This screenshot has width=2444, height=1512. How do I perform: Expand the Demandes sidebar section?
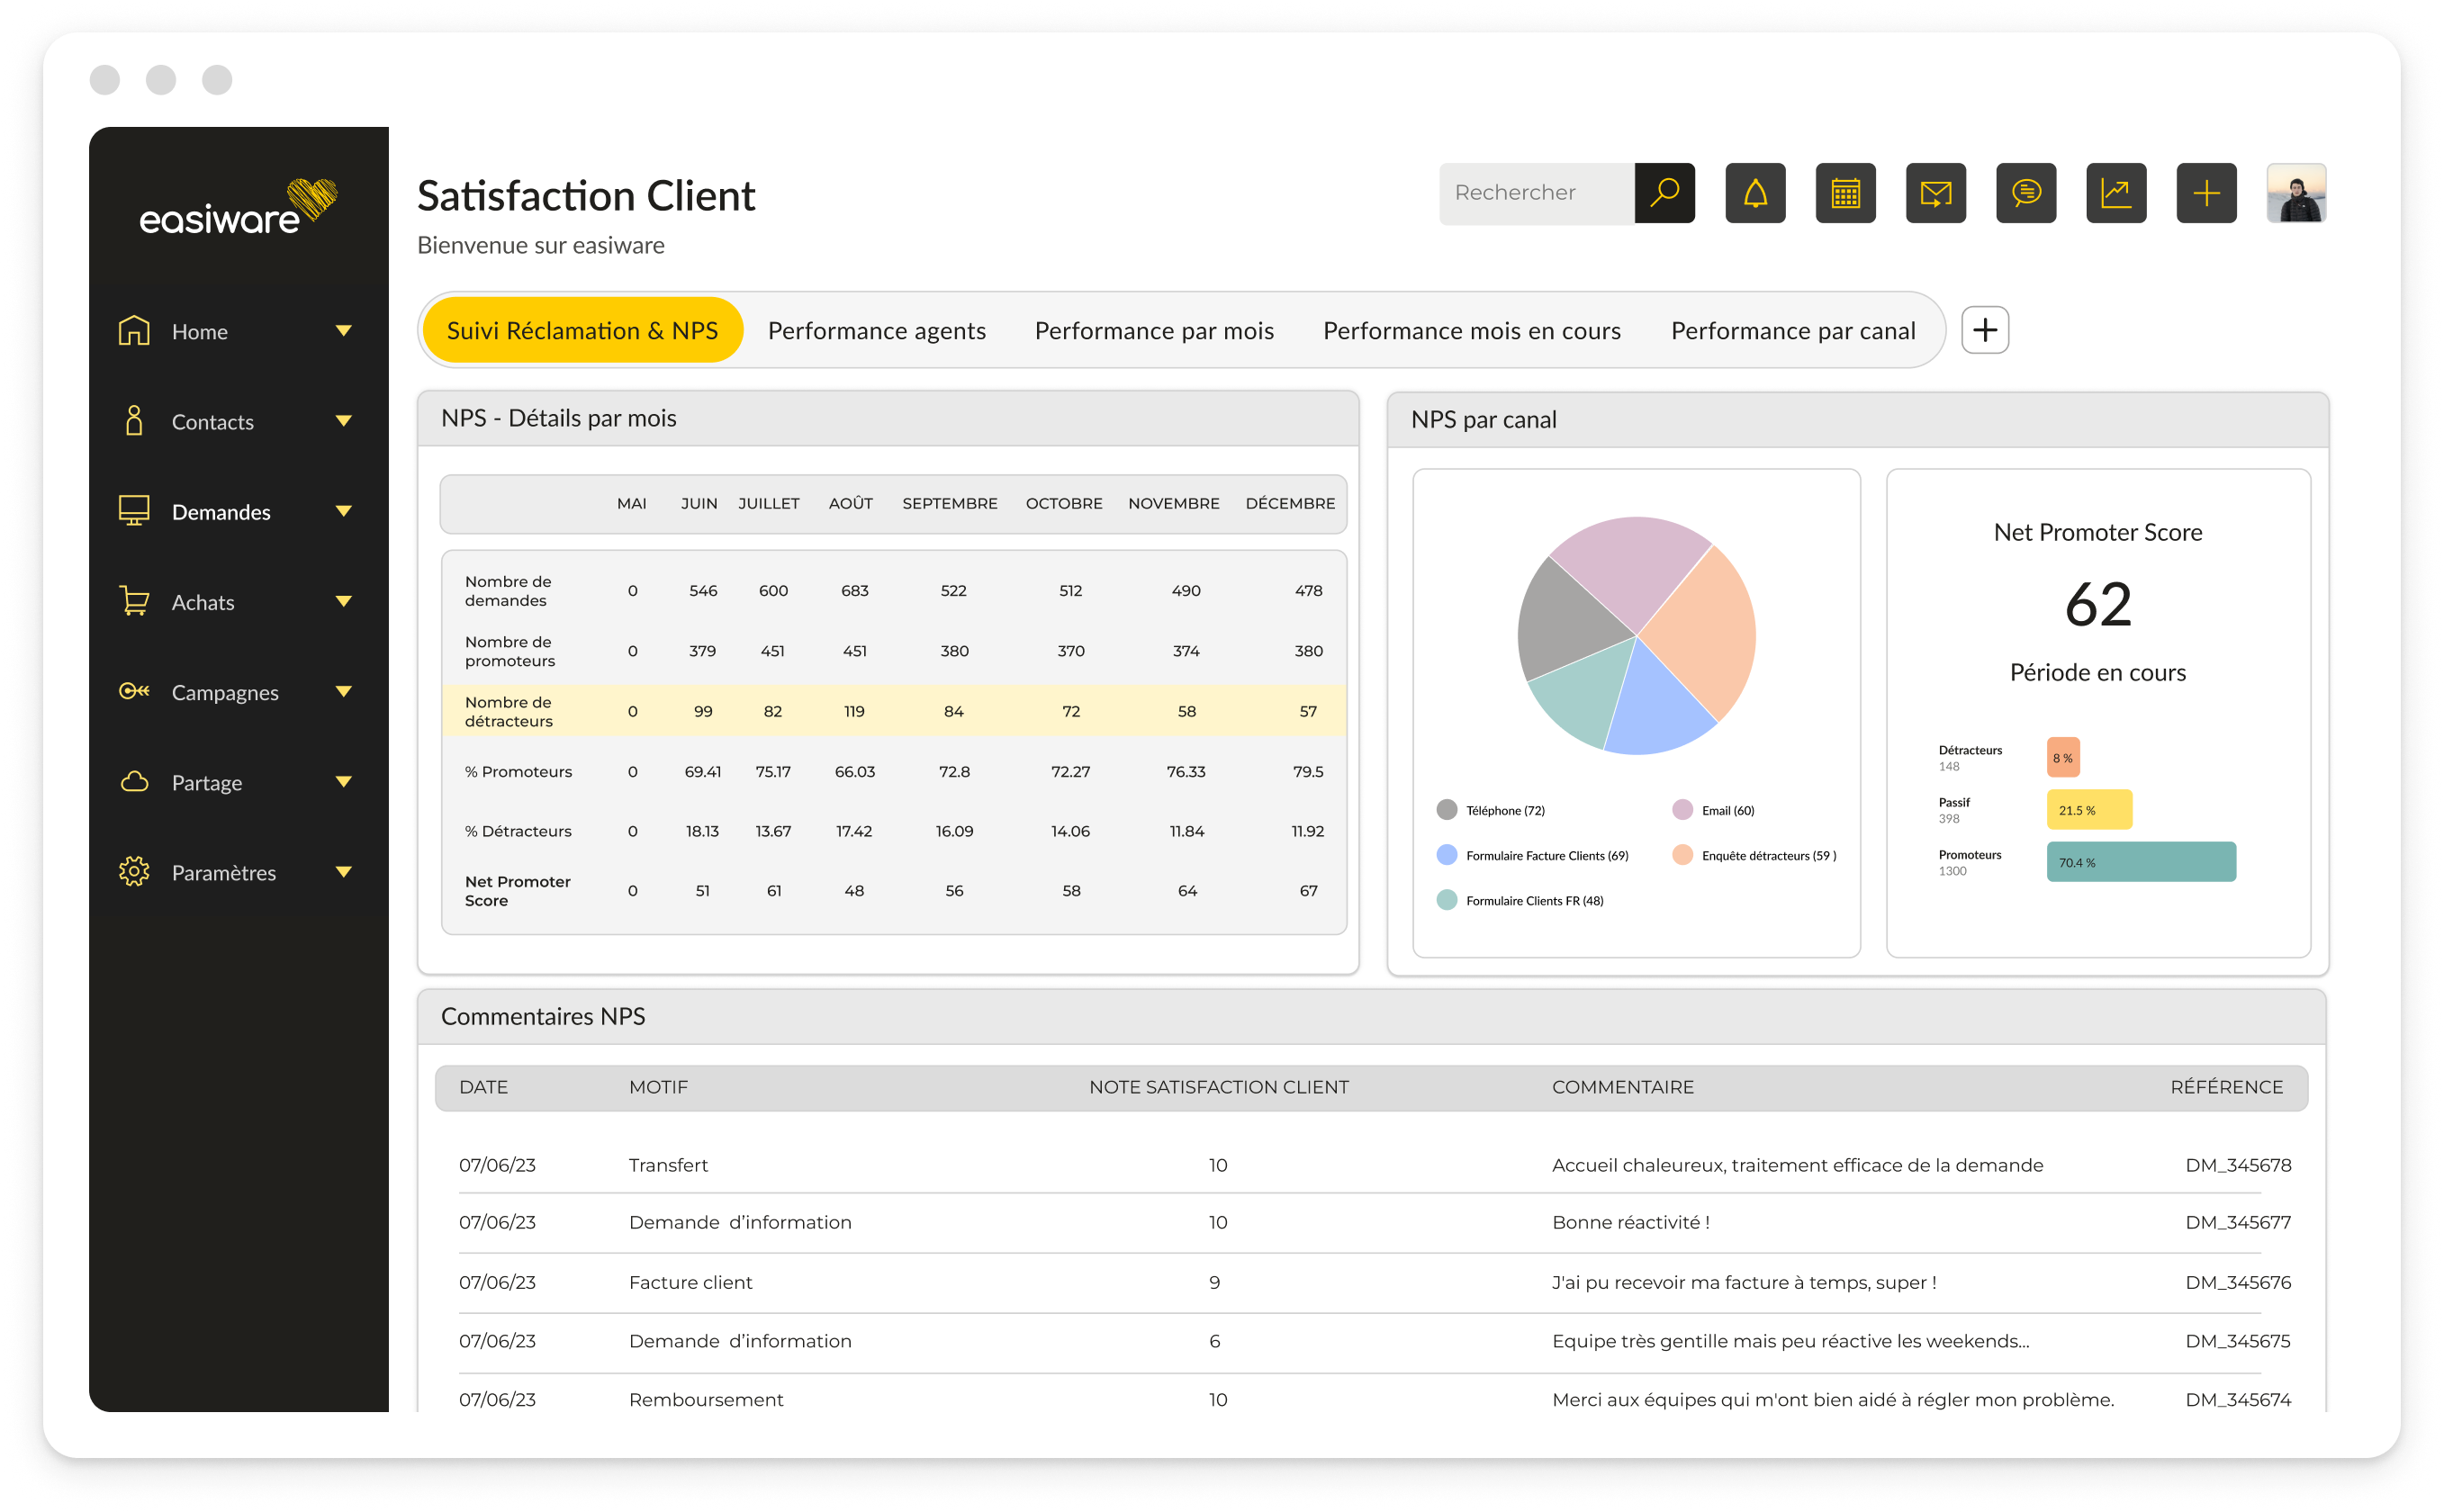[344, 511]
